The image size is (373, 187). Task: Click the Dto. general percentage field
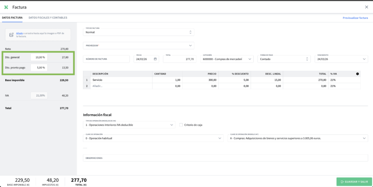(x=39, y=57)
